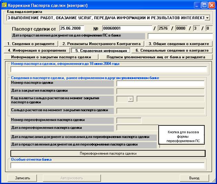Expand the contract type code dropdown
This screenshot has width=217, height=184.
[x=207, y=18]
